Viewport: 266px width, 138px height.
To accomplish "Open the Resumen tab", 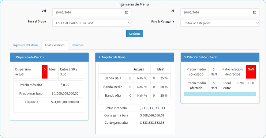I will (x=78, y=45).
